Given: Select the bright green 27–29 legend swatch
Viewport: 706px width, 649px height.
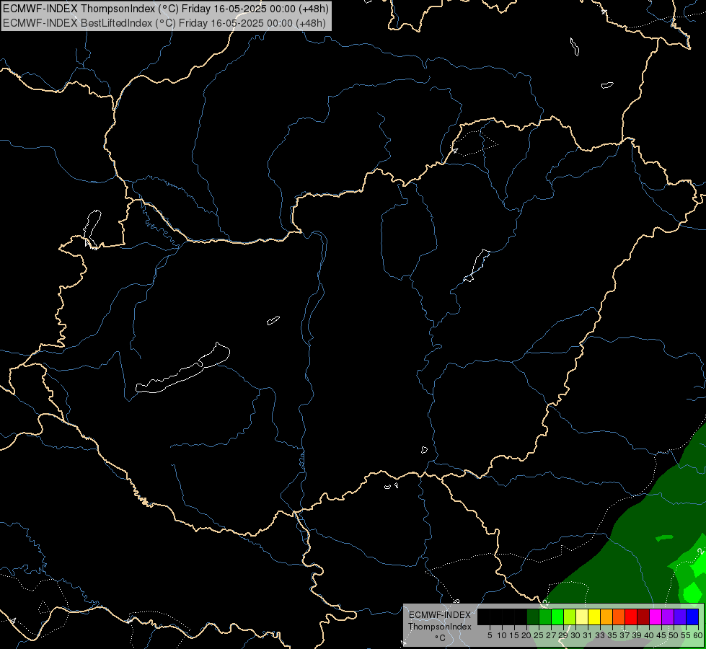Looking at the screenshot, I should pos(558,617).
